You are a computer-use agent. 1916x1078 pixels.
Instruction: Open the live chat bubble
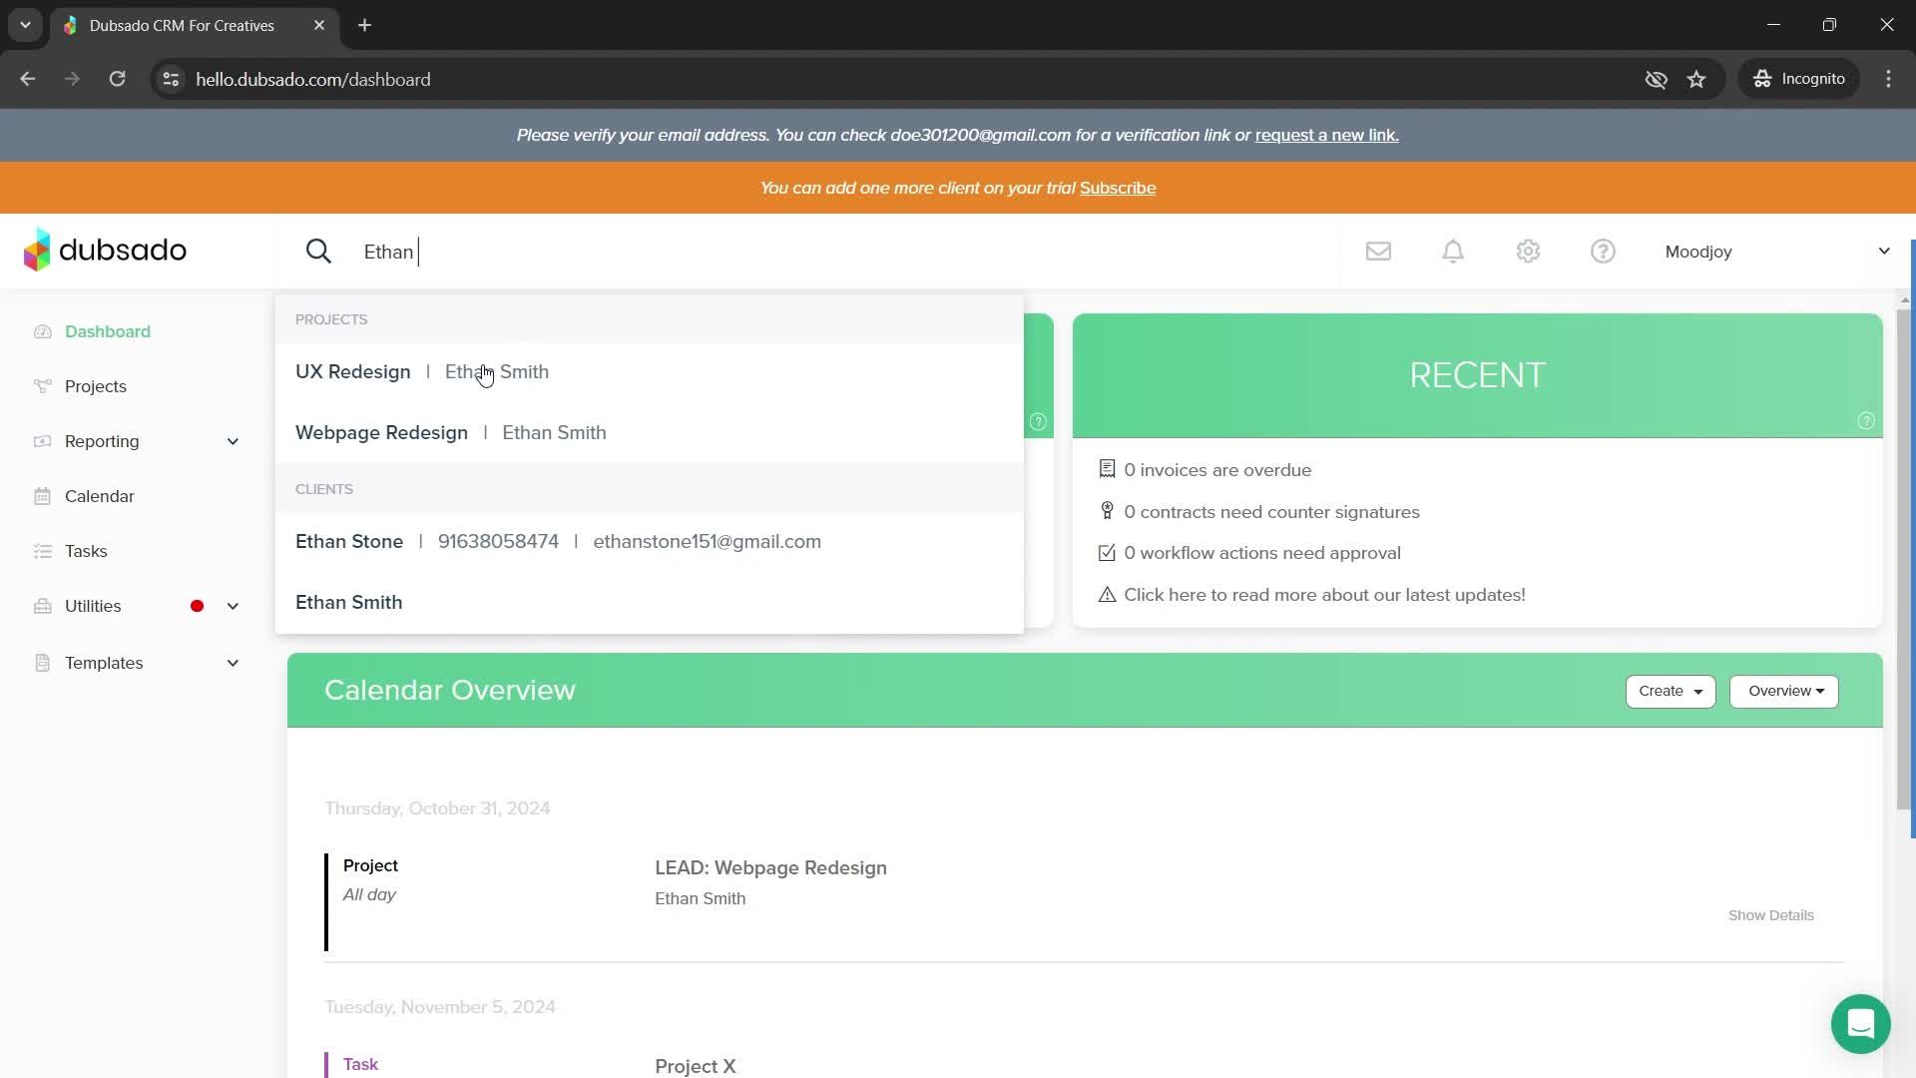point(1860,1024)
